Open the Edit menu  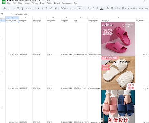pyautogui.click(x=14, y=3)
